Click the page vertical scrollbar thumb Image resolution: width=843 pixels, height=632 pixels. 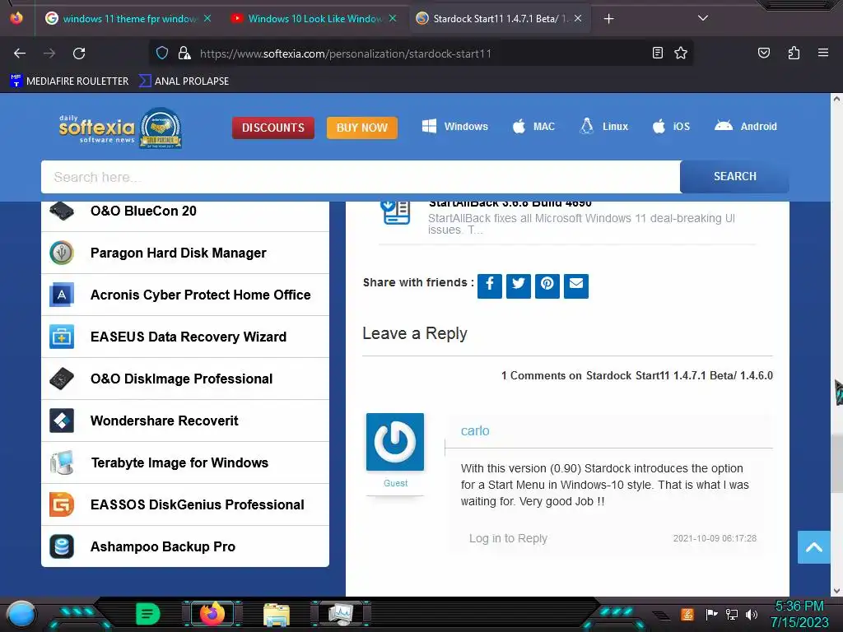[x=836, y=463]
